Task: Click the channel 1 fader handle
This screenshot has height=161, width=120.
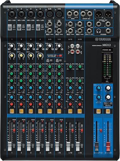Action: click(10, 146)
